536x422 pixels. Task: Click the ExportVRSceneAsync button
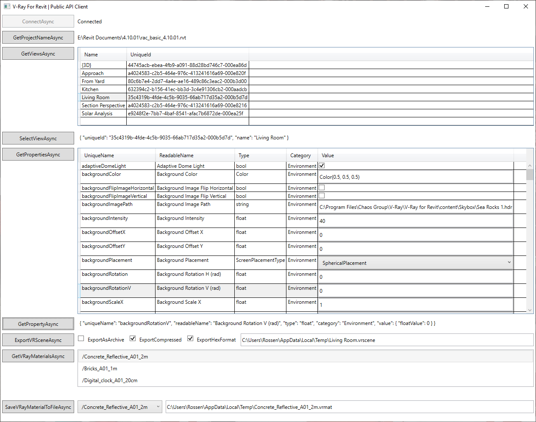tap(38, 340)
